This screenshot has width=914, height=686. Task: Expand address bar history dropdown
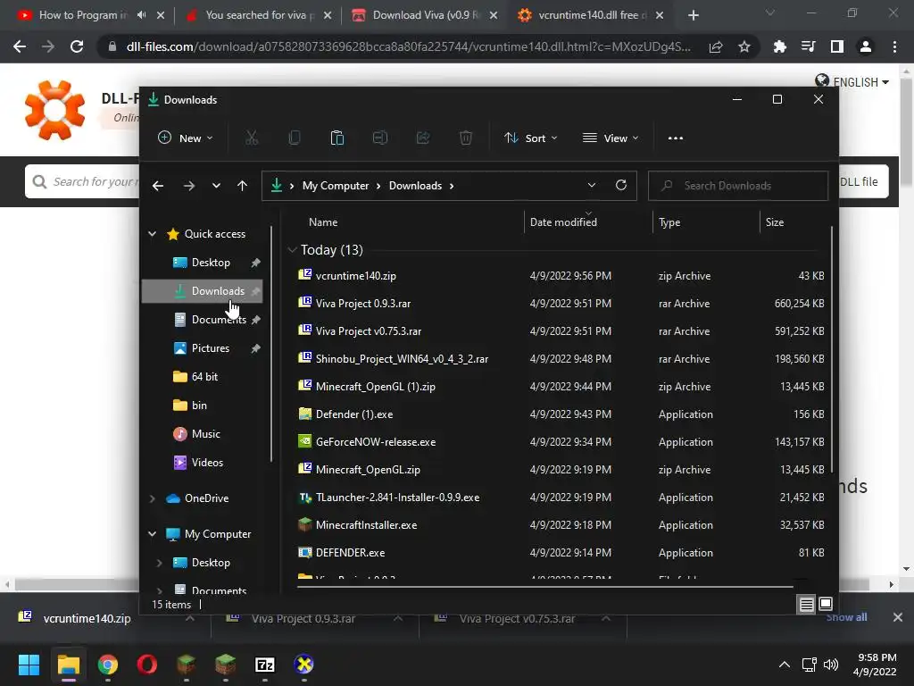pos(592,185)
